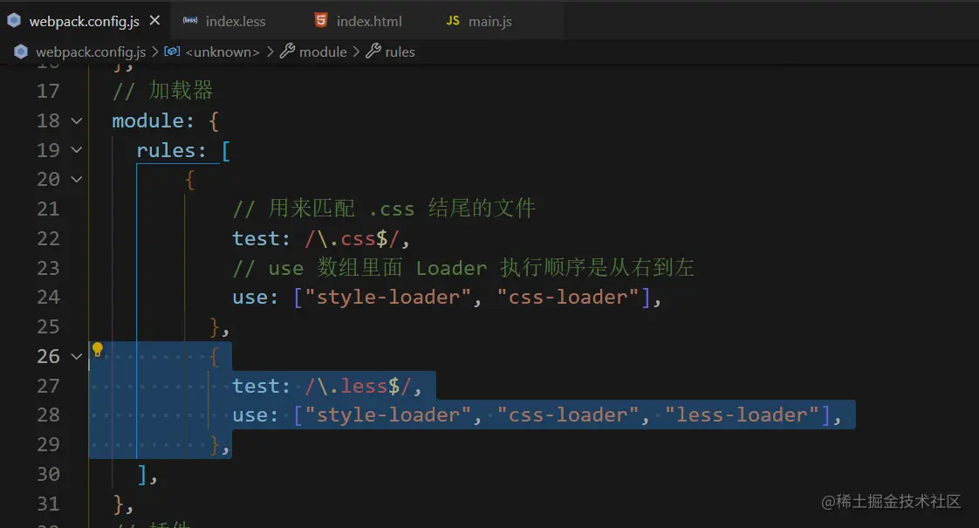The image size is (979, 528).
Task: Click the wrench icon before module in the breadcrumb
Action: point(287,51)
